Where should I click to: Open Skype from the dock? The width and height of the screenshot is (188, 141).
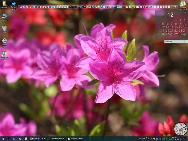coord(54,7)
